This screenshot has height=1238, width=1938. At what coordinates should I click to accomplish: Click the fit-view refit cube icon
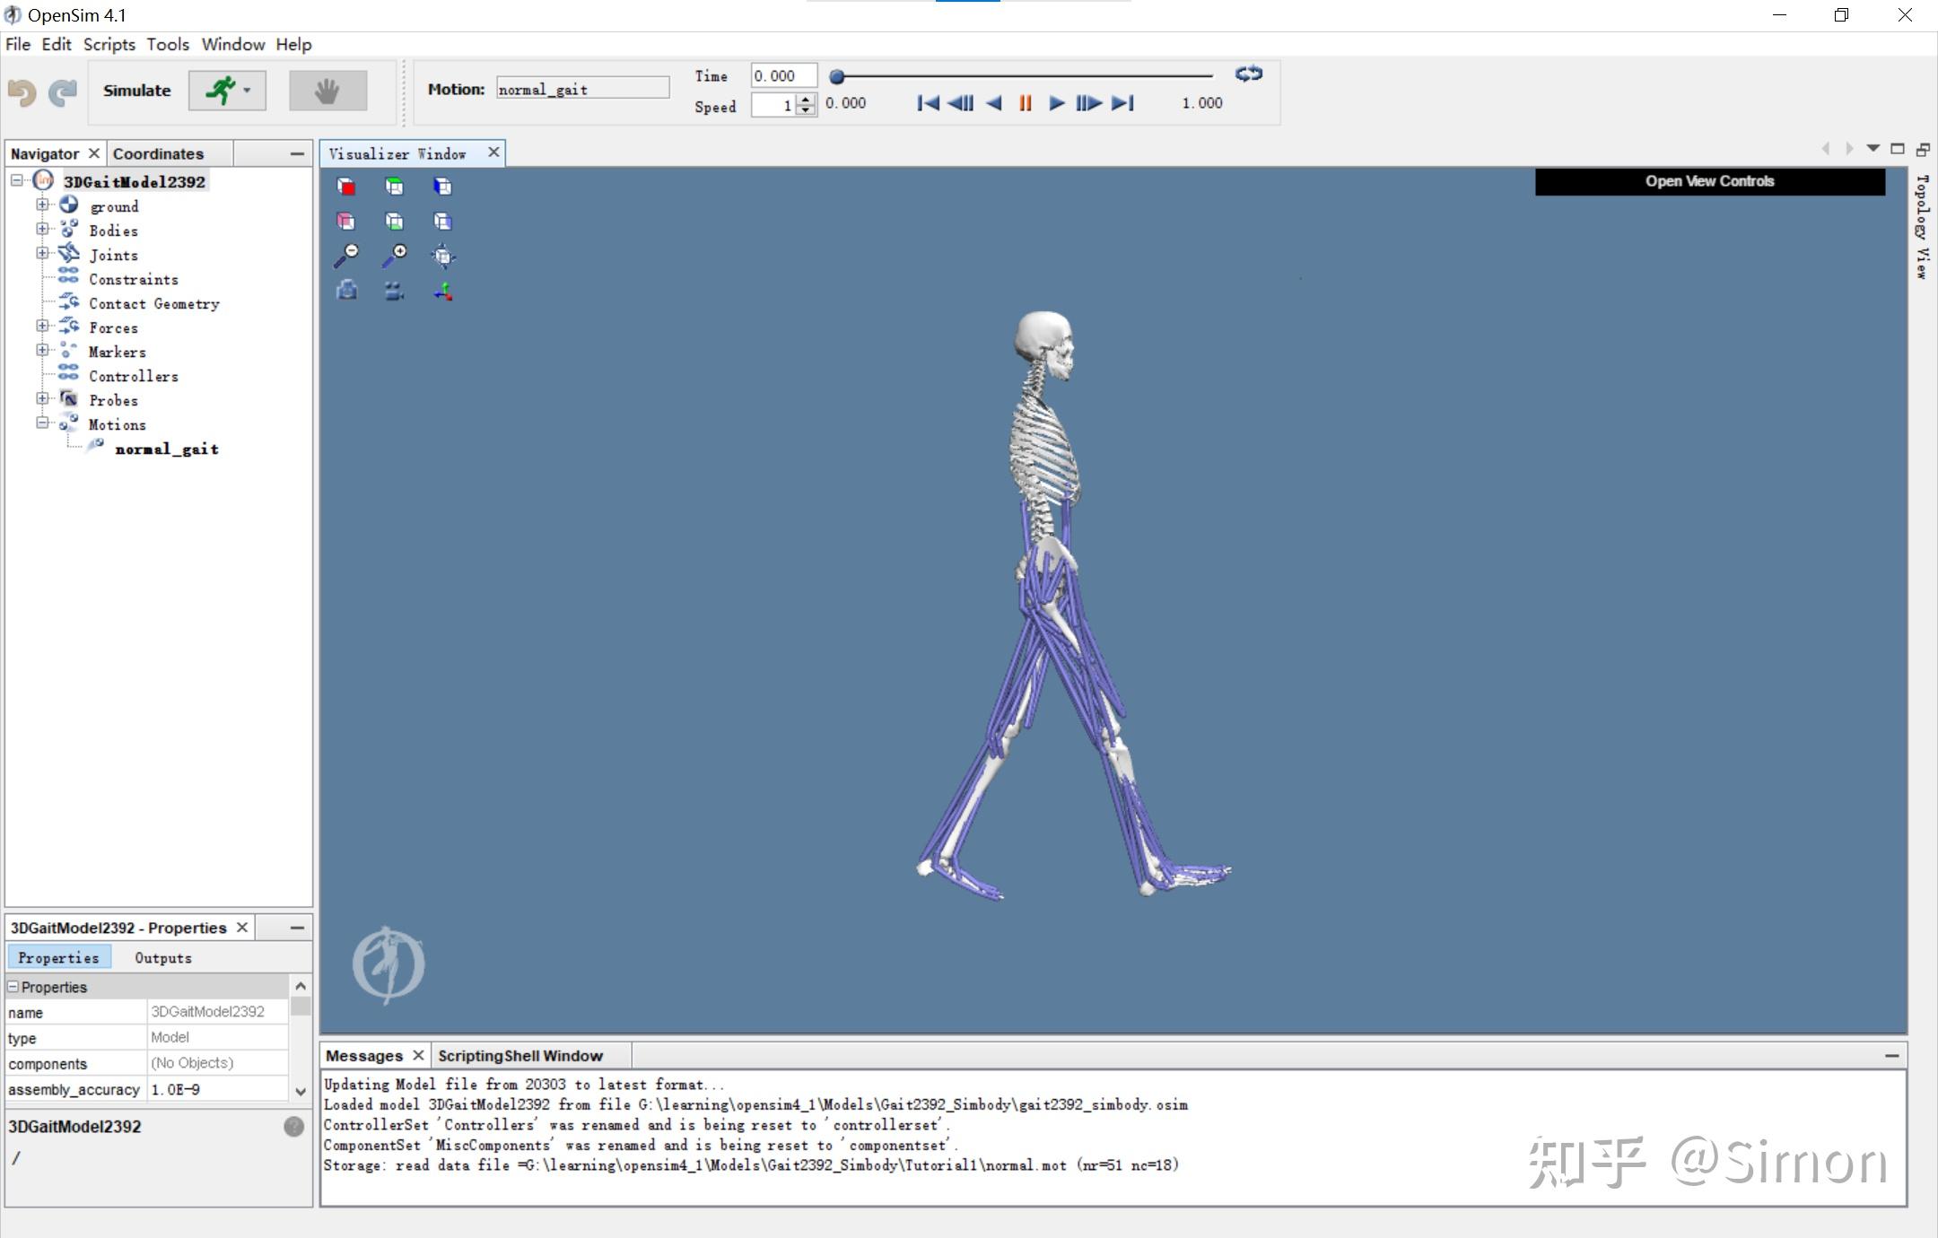click(x=442, y=257)
